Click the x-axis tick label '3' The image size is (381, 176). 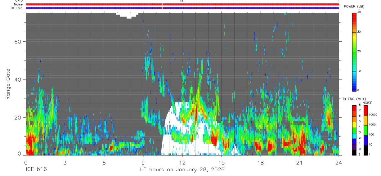tap(65, 162)
